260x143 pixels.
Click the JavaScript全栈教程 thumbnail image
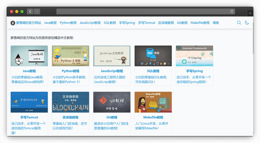112,56
